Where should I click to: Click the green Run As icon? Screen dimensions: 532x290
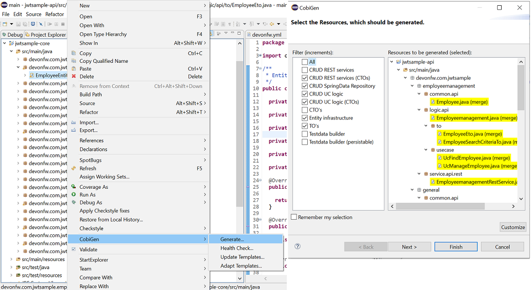74,195
